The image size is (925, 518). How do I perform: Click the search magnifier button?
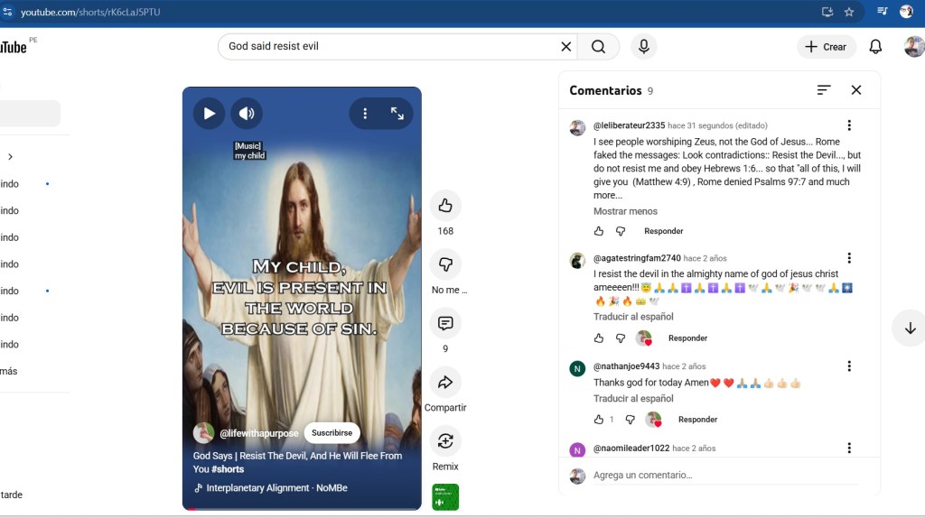598,47
